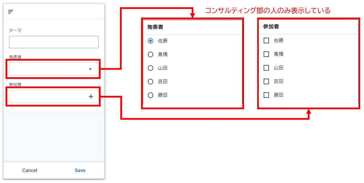Select the 高橋 radio button in 発表者
Viewport: 364px width, 183px height.
click(150, 54)
